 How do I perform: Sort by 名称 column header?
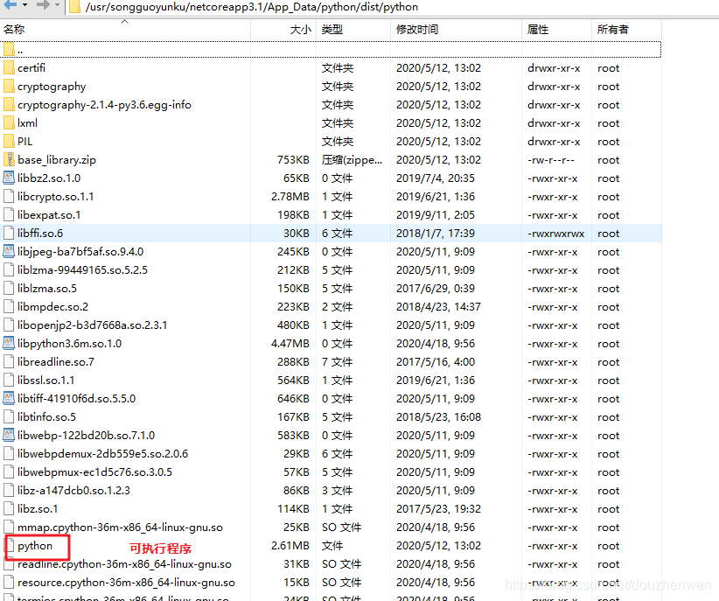125,30
